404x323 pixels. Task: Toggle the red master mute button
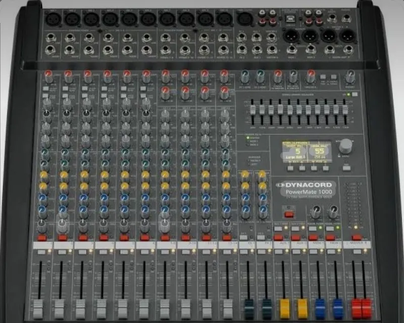(357, 237)
